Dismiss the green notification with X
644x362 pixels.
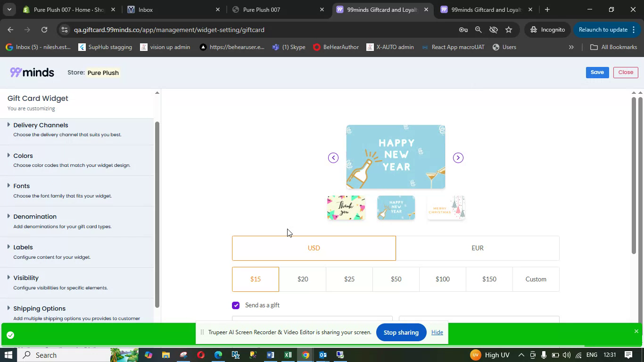(636, 331)
